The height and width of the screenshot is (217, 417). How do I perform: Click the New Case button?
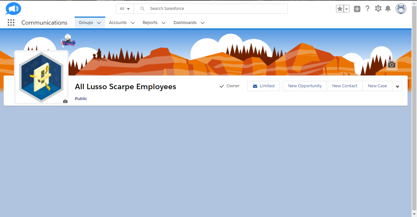(x=377, y=86)
